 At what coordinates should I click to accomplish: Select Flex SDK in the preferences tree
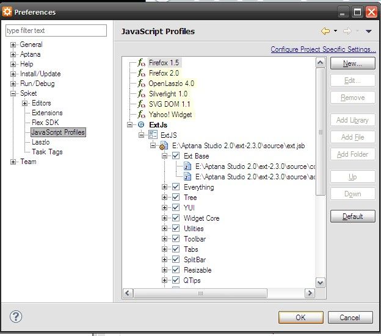[x=45, y=123]
